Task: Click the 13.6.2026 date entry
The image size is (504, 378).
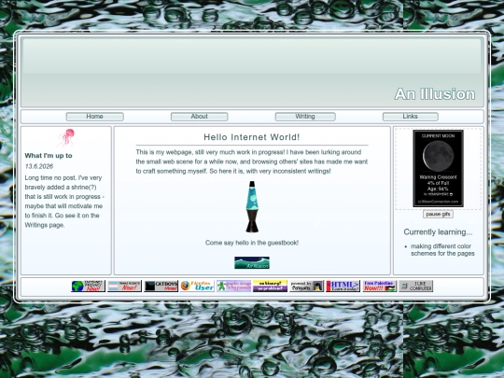Action: point(39,166)
